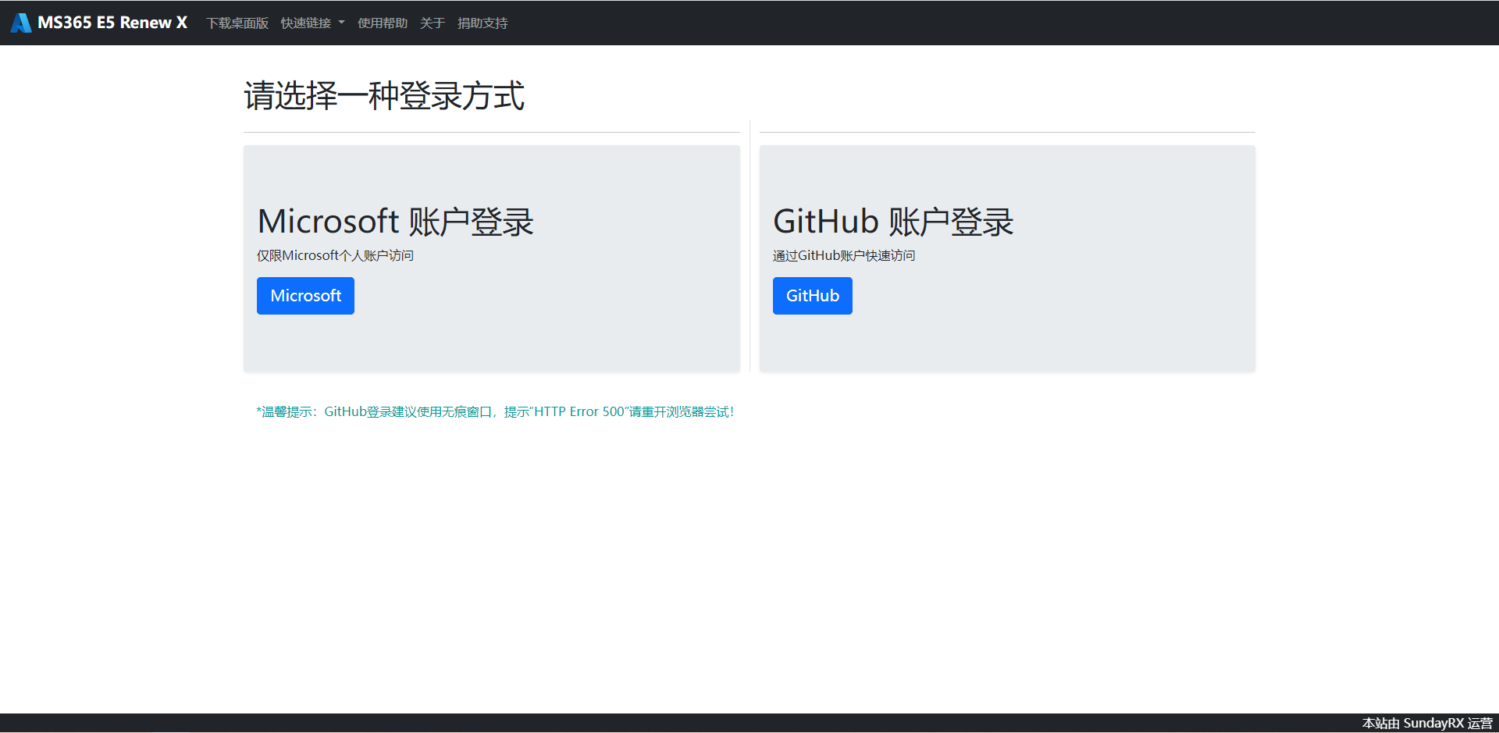Expand the 快速链接 dropdown

click(312, 23)
